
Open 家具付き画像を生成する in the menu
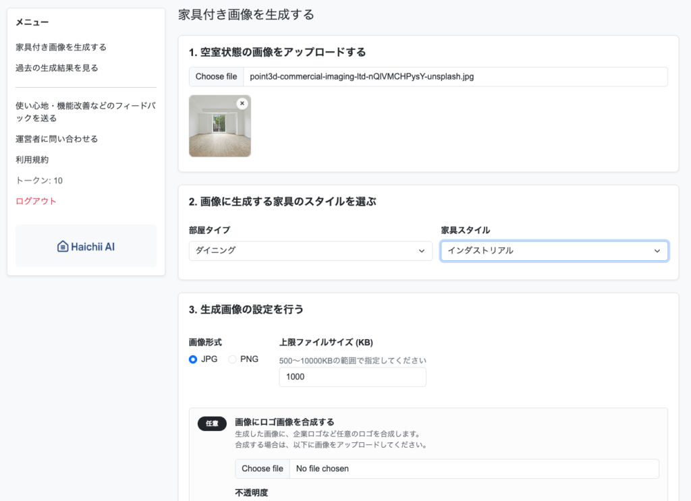tap(61, 47)
